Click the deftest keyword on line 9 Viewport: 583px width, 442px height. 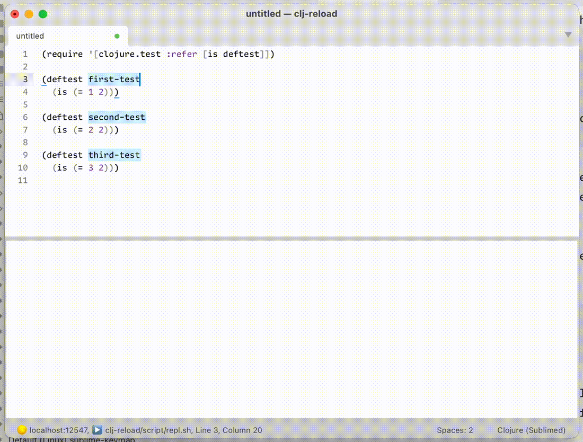[65, 155]
